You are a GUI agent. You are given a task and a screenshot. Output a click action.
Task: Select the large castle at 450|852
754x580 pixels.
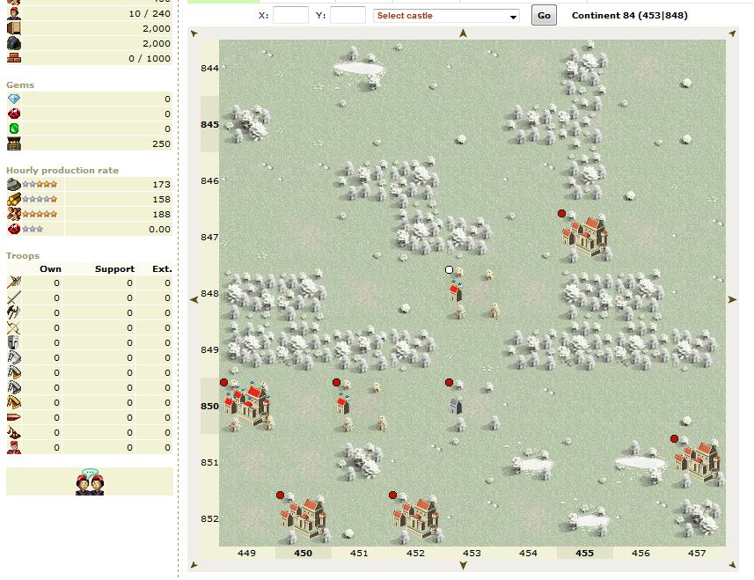[x=304, y=518]
